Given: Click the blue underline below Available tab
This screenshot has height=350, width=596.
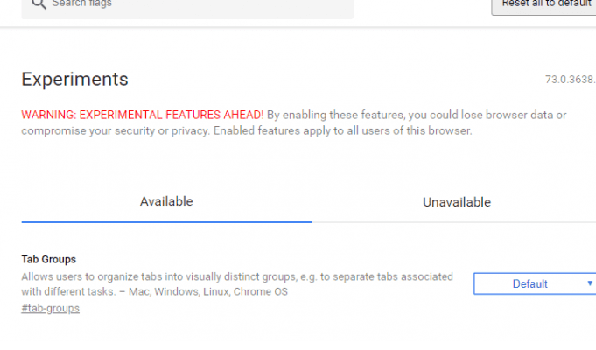Looking at the screenshot, I should coord(167,221).
